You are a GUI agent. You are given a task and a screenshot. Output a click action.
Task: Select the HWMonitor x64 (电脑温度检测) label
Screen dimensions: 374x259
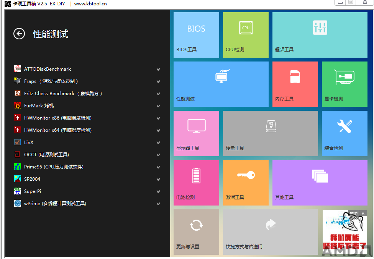pos(58,130)
